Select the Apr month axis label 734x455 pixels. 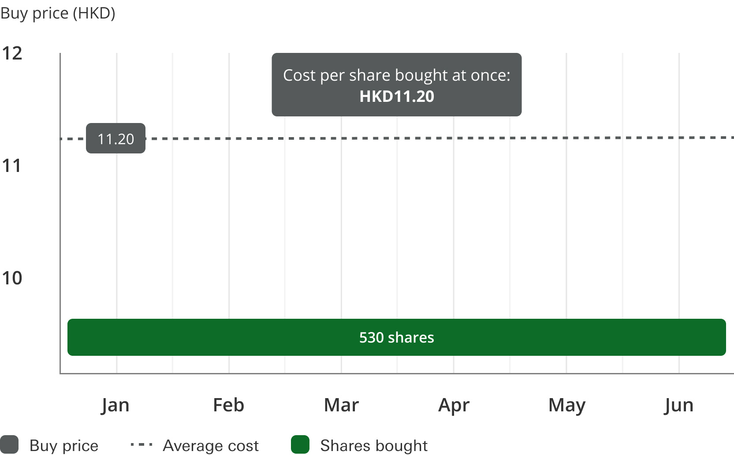pyautogui.click(x=454, y=405)
